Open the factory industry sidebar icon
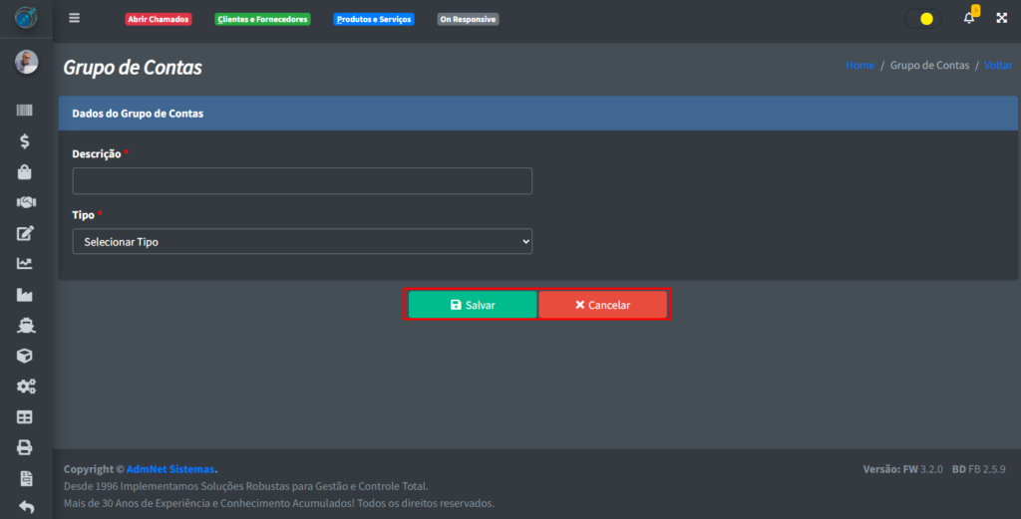Image resolution: width=1021 pixels, height=519 pixels. point(25,295)
